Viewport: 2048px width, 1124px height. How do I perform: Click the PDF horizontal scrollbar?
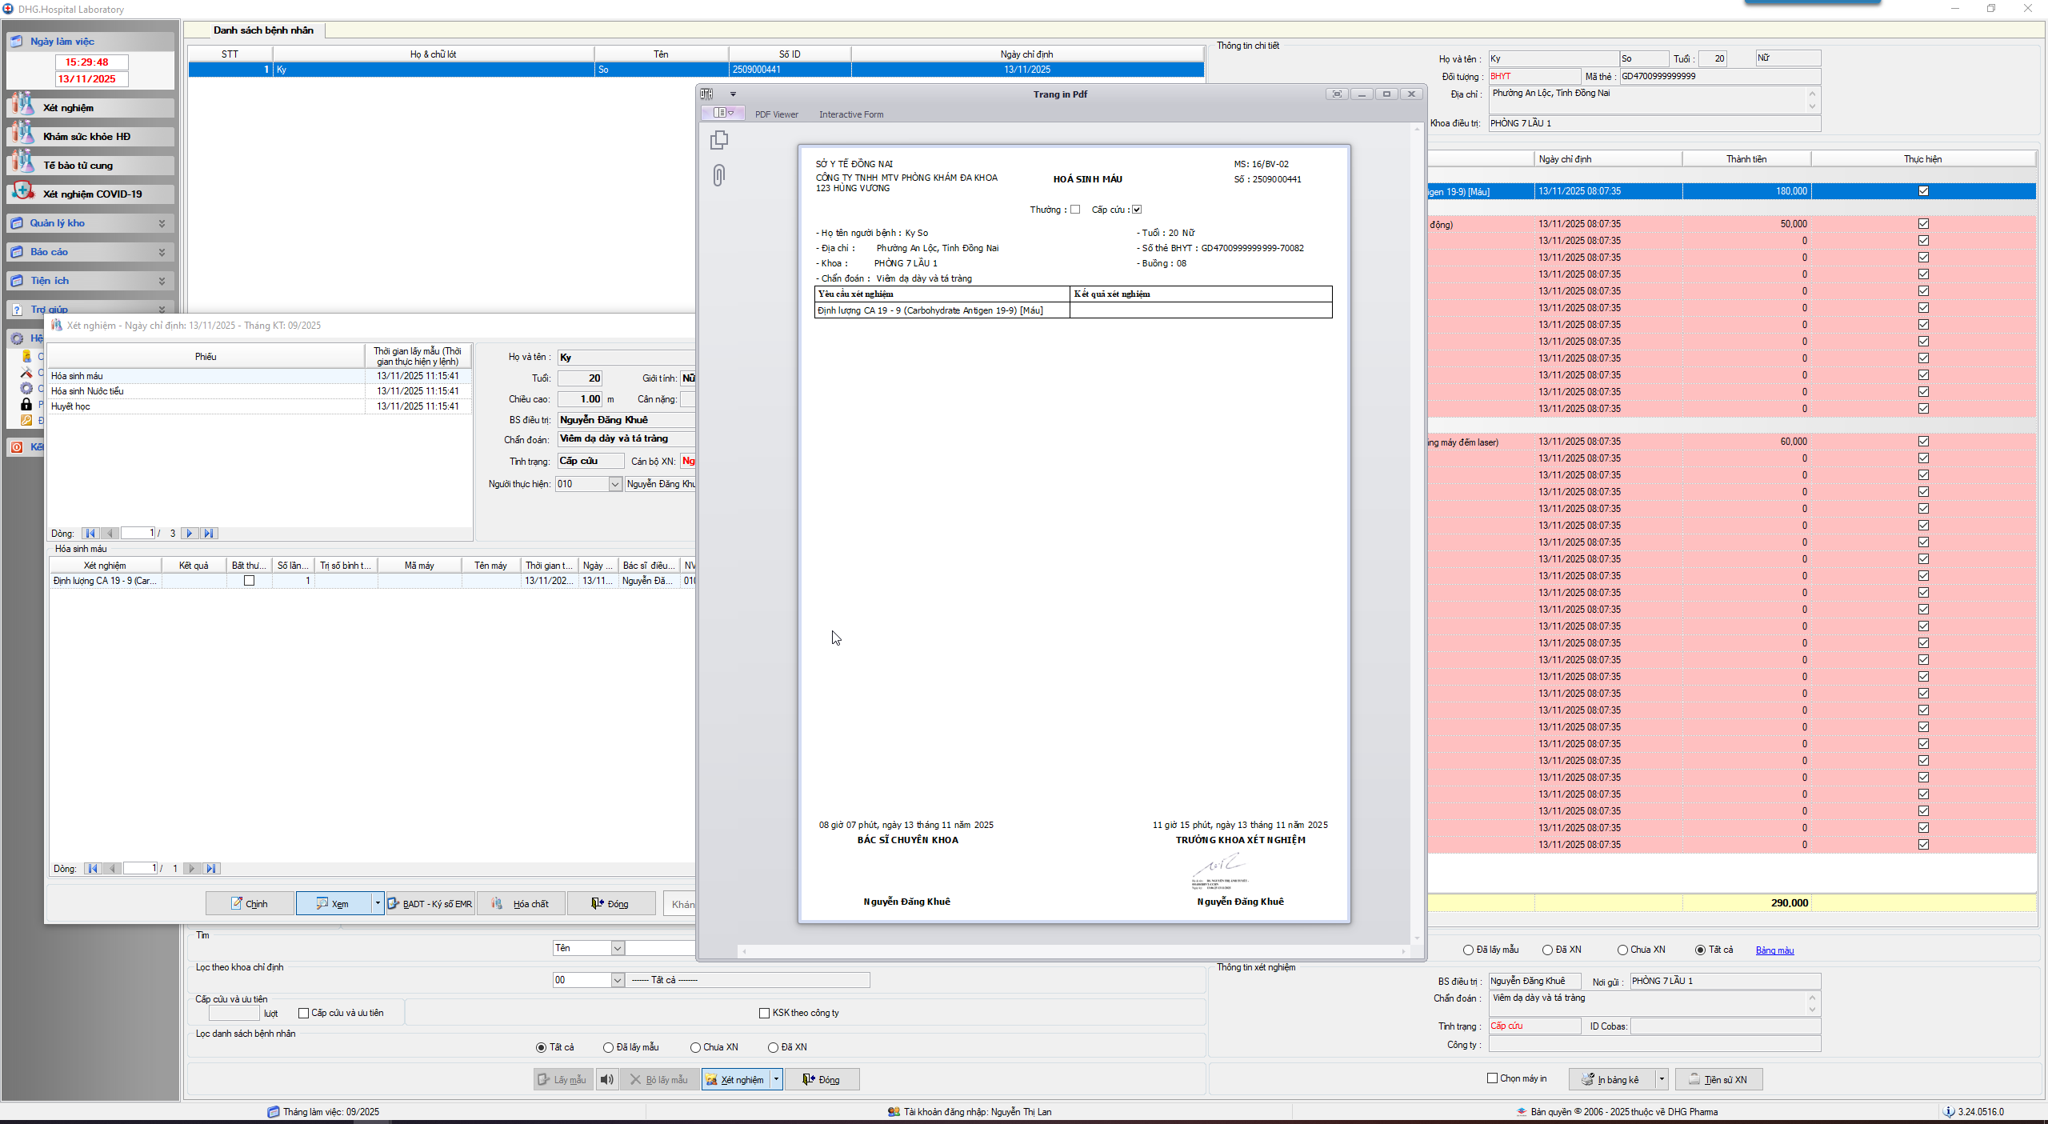[1073, 951]
